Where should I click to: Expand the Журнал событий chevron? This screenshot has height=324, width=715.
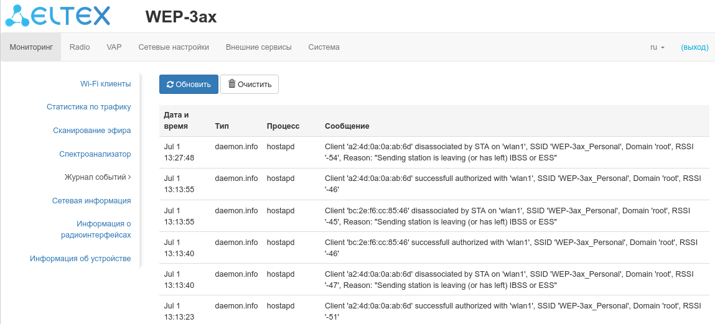pos(129,177)
